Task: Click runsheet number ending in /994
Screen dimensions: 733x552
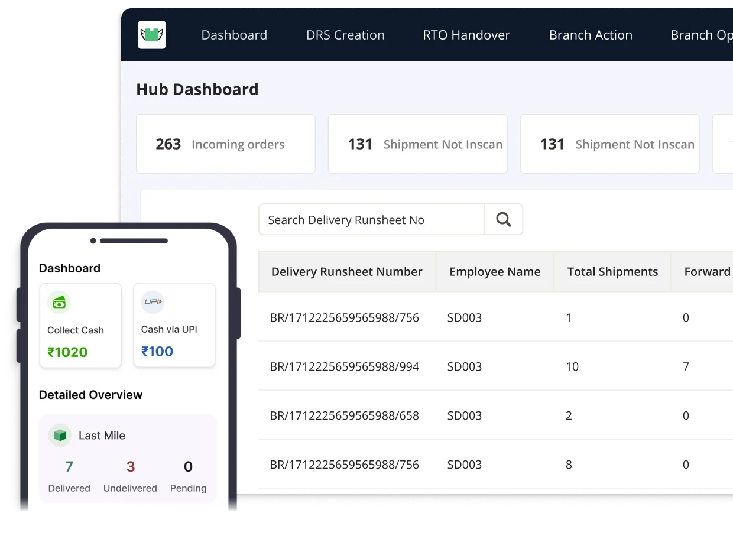Action: pyautogui.click(x=345, y=366)
